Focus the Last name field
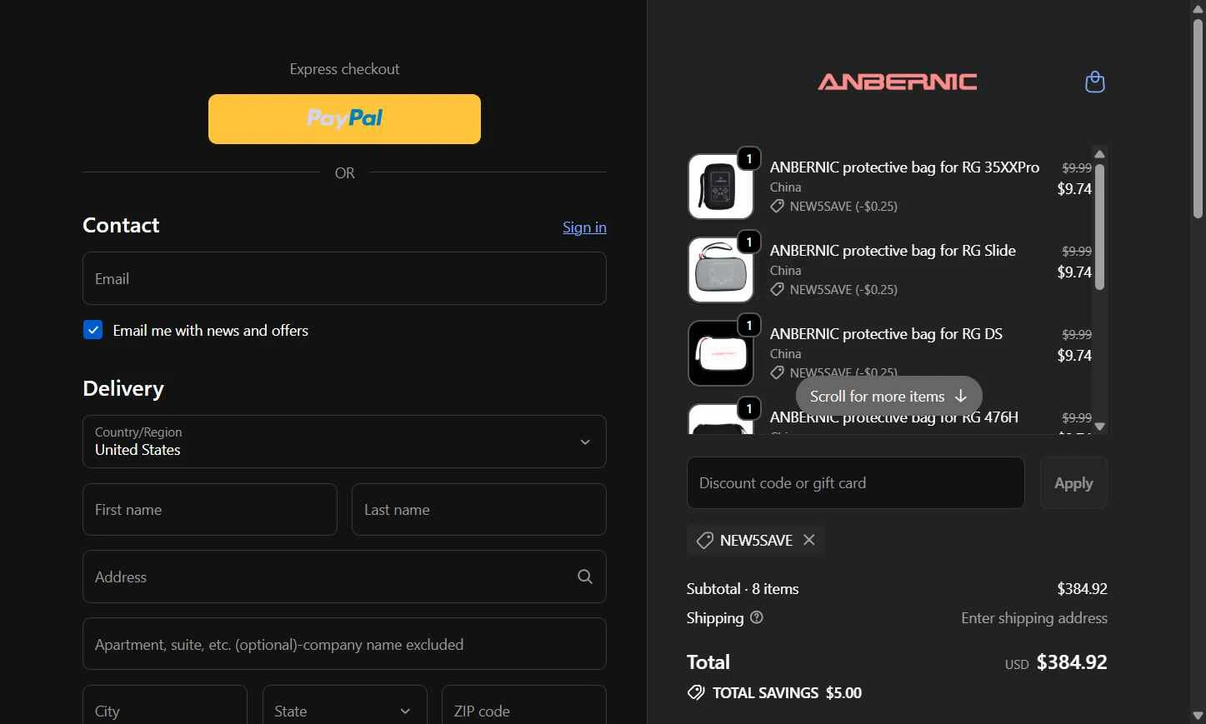The image size is (1206, 724). (x=479, y=509)
